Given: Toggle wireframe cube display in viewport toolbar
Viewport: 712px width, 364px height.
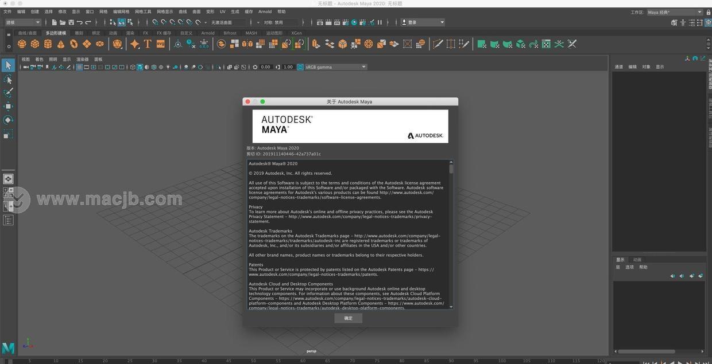Looking at the screenshot, I should [x=133, y=67].
